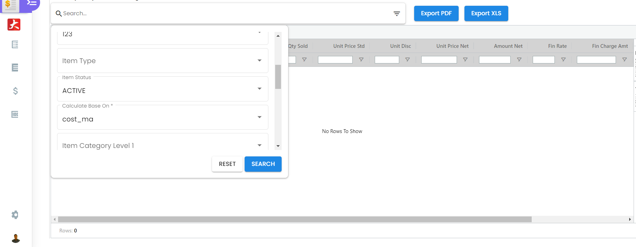Open the user profile avatar

16,239
